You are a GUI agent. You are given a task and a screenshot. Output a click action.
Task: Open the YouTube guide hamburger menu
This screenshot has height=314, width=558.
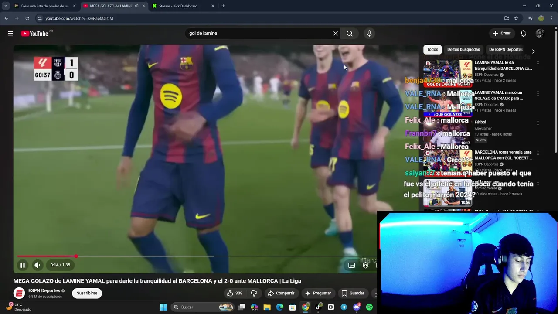click(x=10, y=34)
